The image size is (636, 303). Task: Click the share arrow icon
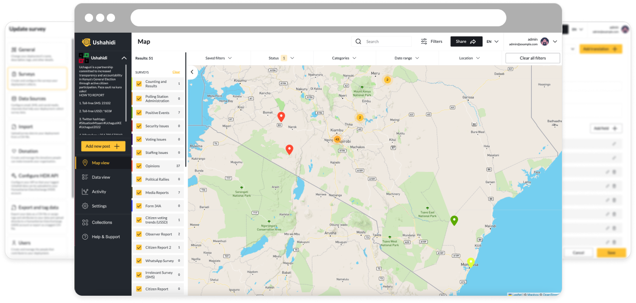[473, 42]
